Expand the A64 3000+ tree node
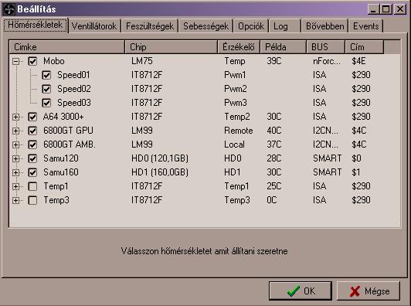Image resolution: width=411 pixels, height=306 pixels. (16, 117)
